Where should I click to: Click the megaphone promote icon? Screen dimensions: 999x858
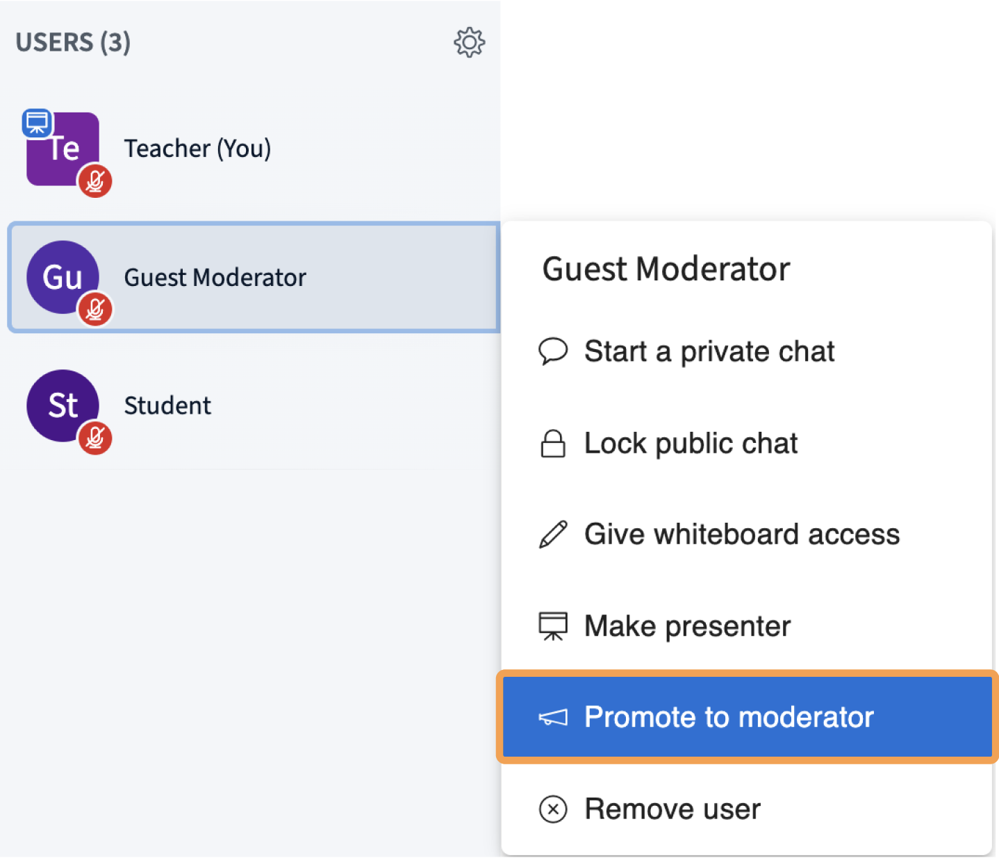coord(553,718)
